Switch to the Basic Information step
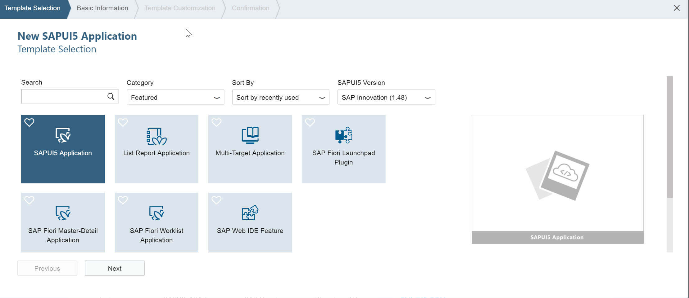 [x=102, y=8]
